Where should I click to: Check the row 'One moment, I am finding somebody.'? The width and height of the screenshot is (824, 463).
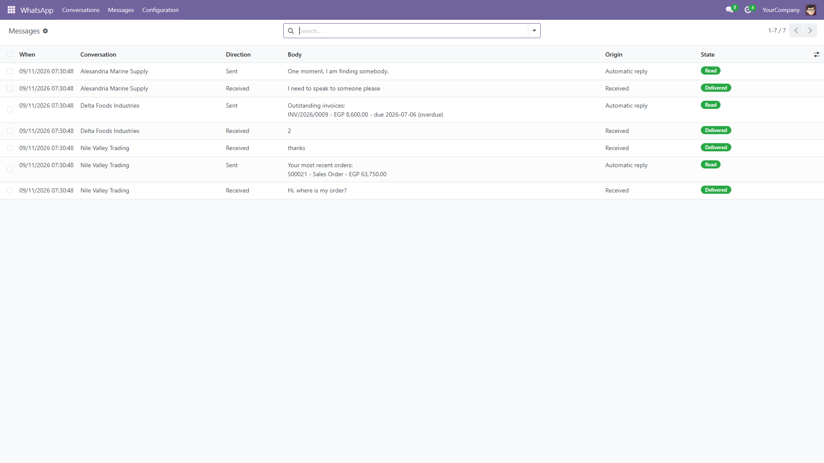(10, 71)
